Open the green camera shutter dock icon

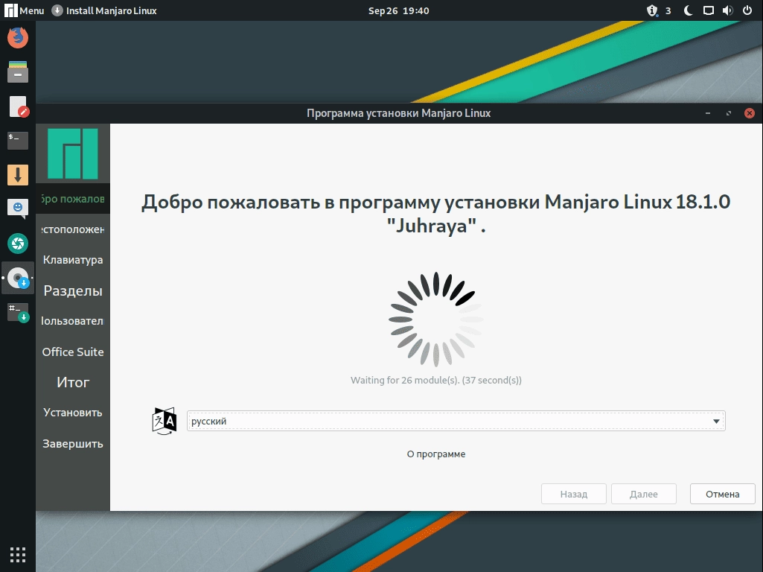pos(18,244)
